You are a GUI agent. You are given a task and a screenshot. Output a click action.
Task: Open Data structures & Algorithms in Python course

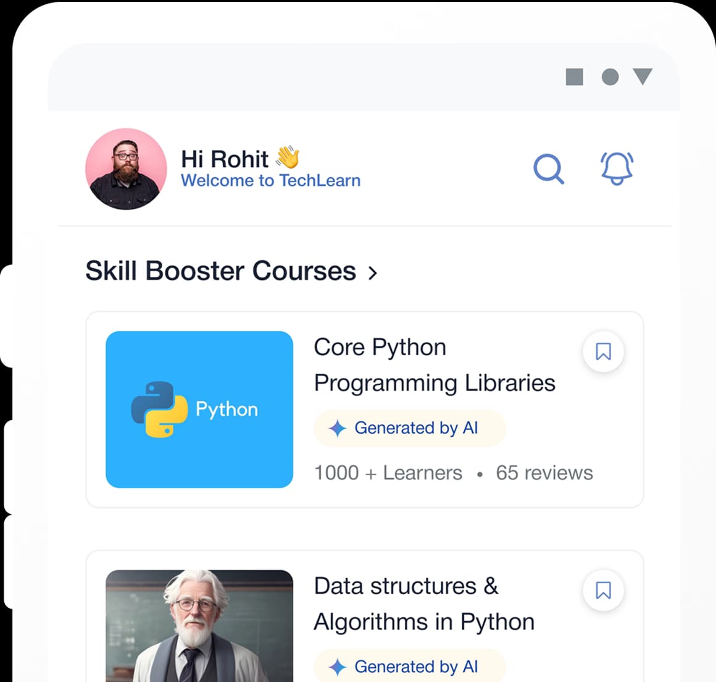423,604
